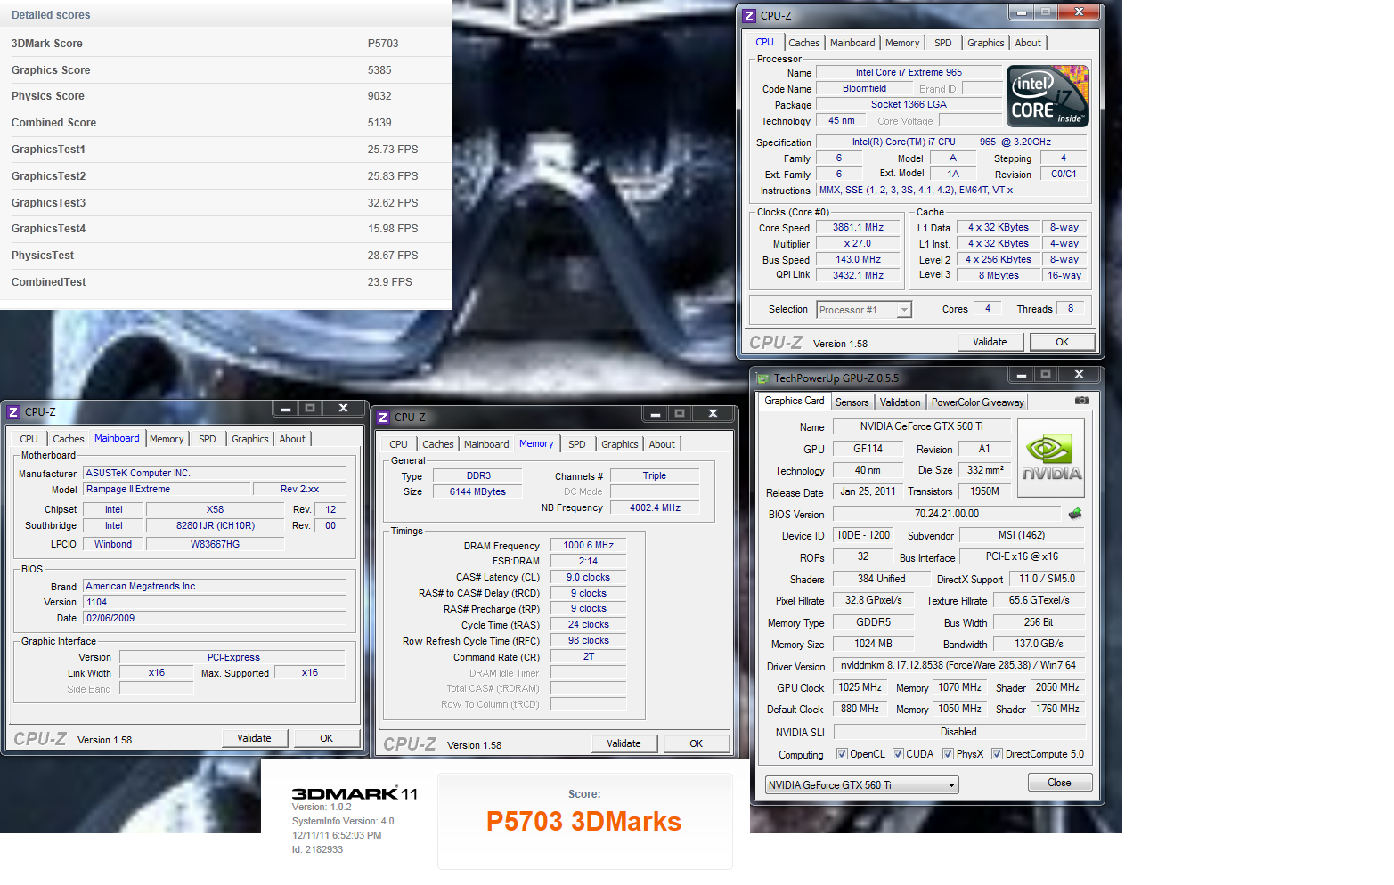Open Memory tab in the top-right CPU-Z window

(x=902, y=43)
